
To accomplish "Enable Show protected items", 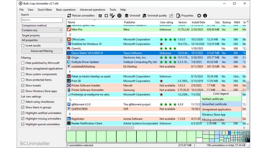I will click(x=23, y=80).
